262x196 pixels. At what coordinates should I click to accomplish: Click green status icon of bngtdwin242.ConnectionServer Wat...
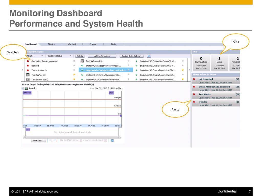[82, 80]
